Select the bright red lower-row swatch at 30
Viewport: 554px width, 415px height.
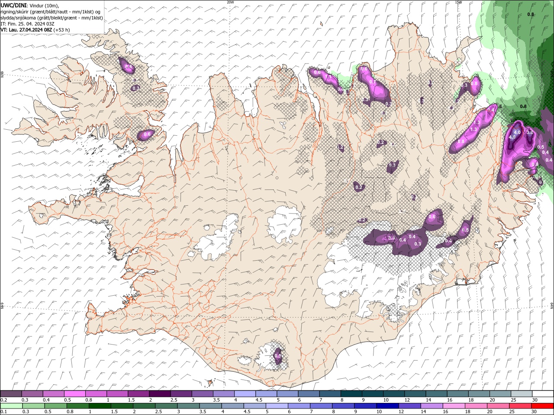coord(542,406)
